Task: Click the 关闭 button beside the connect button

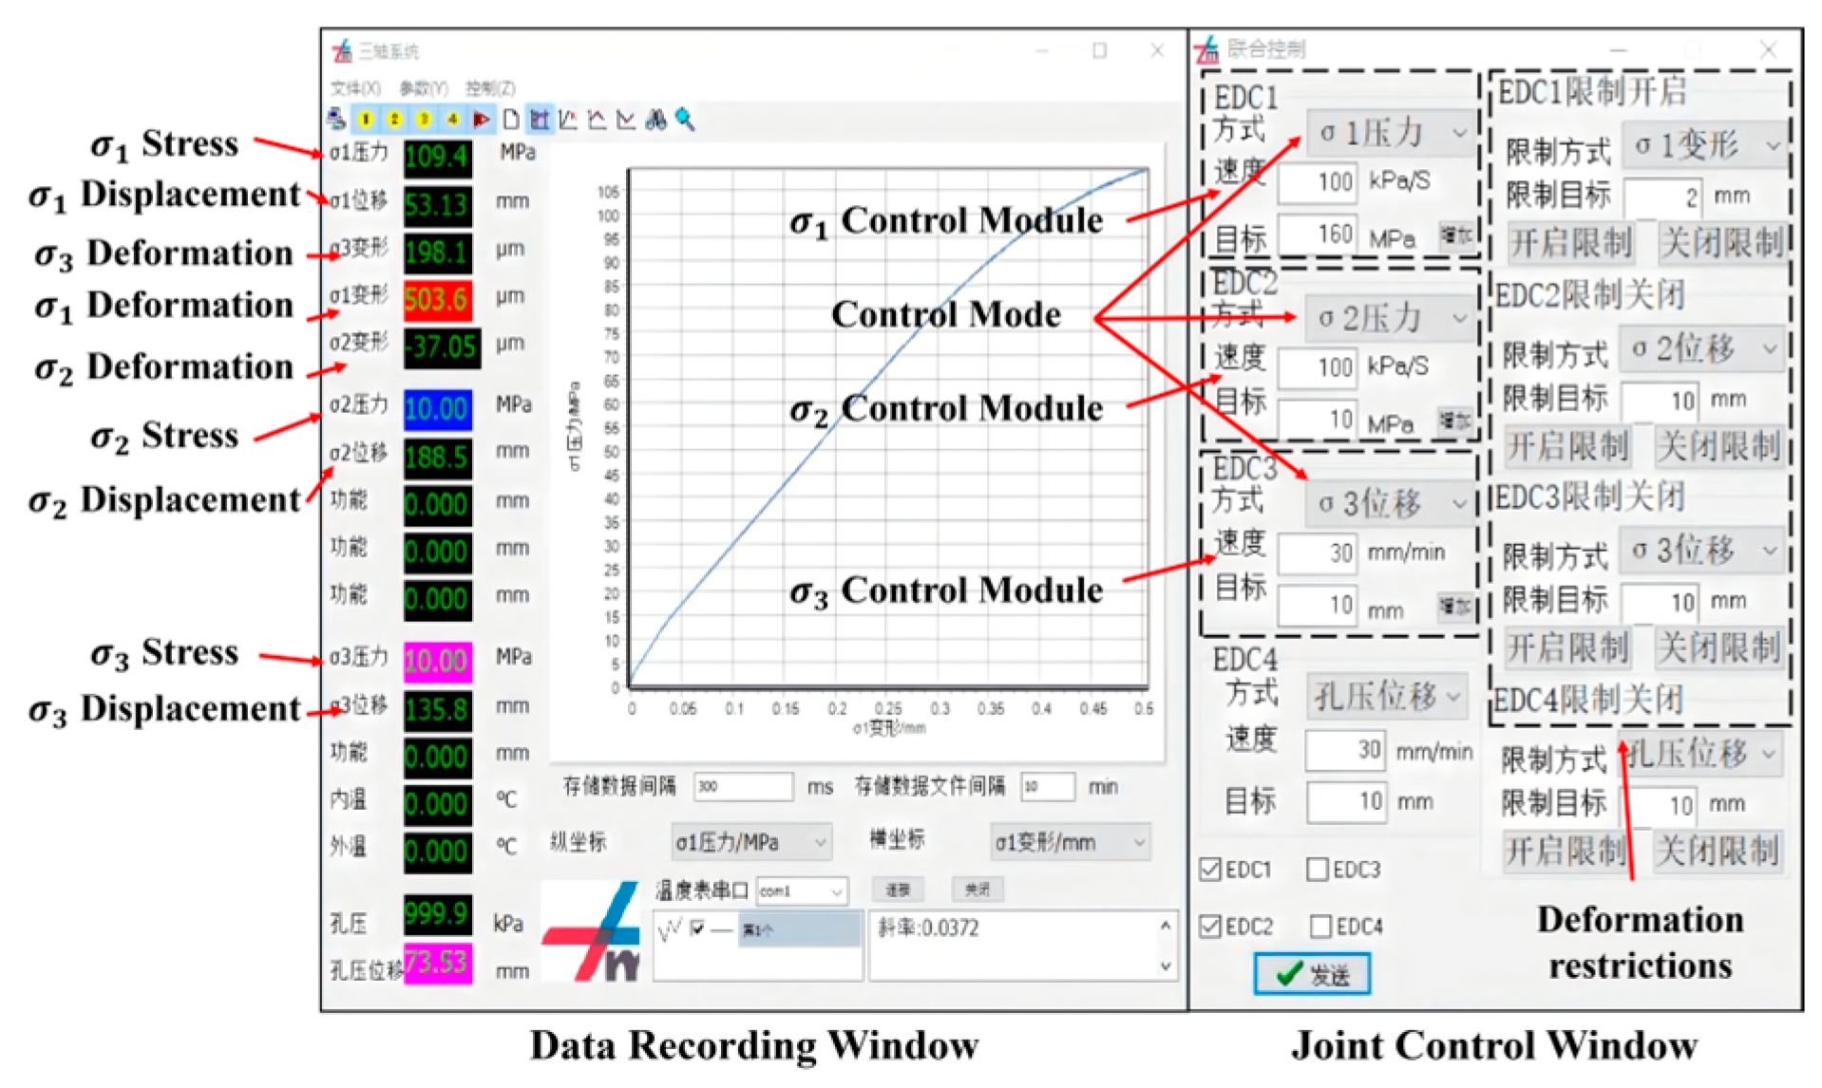Action: pyautogui.click(x=977, y=890)
